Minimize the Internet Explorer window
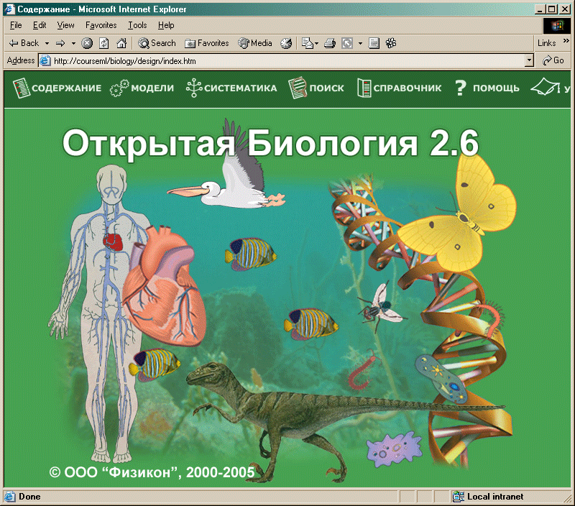575x506 pixels. tap(540, 9)
